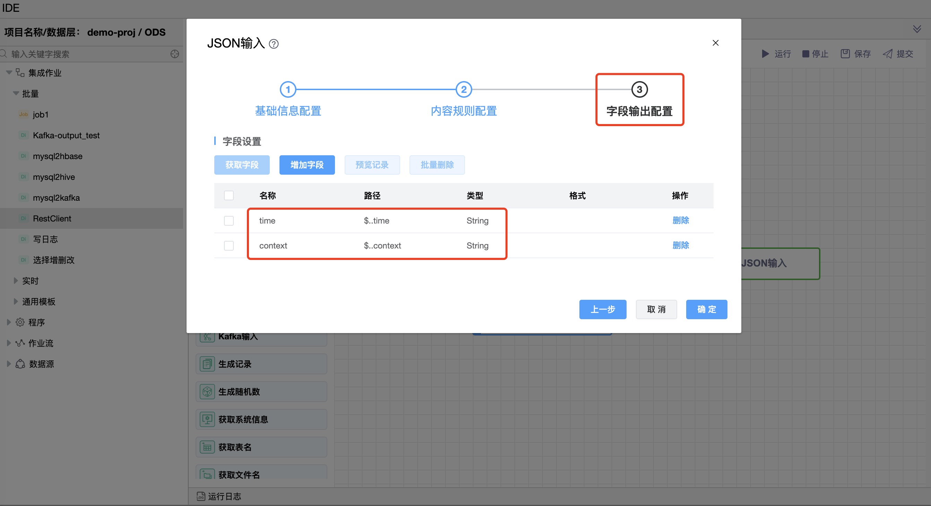Viewport: 931px width, 506px height.
Task: Select all fields with header checkbox
Action: [x=229, y=195]
